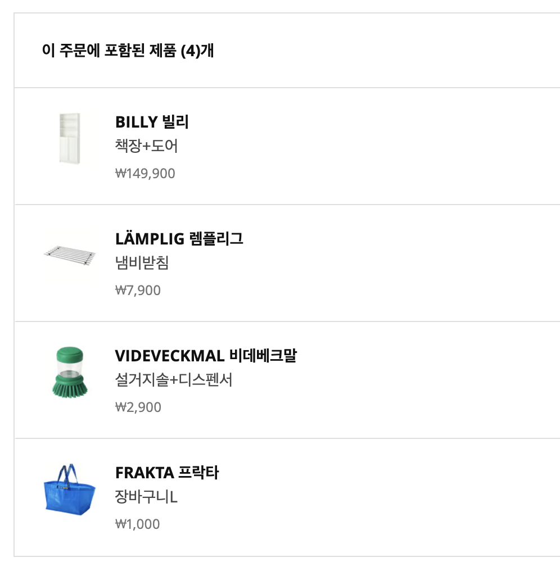Open the LÄMPLIG 렘플리그 product title
The width and height of the screenshot is (560, 571).
click(x=179, y=239)
